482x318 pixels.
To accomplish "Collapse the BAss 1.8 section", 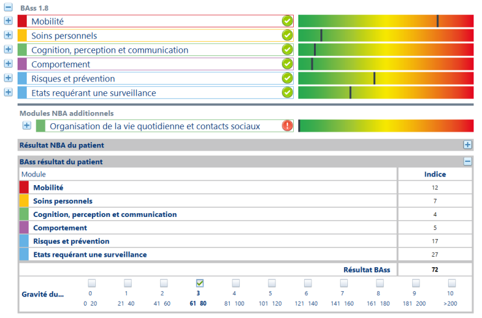I will [x=8, y=7].
